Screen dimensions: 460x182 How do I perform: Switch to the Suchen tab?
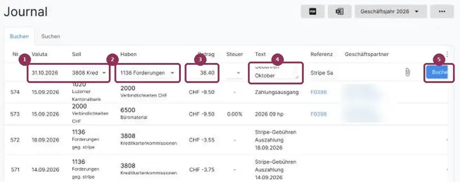pyautogui.click(x=51, y=36)
